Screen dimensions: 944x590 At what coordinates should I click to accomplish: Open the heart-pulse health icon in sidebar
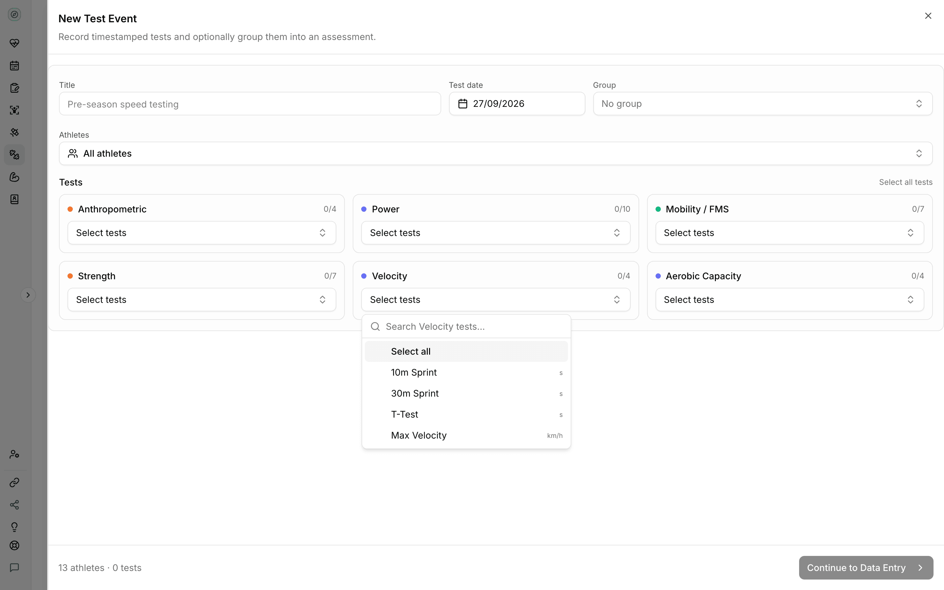[14, 43]
